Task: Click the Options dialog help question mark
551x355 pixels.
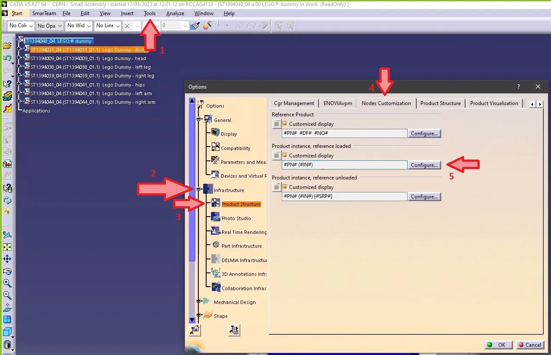Action: point(519,86)
